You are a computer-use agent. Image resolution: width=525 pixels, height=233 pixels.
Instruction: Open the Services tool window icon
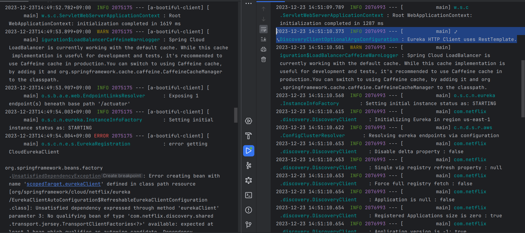249,121
